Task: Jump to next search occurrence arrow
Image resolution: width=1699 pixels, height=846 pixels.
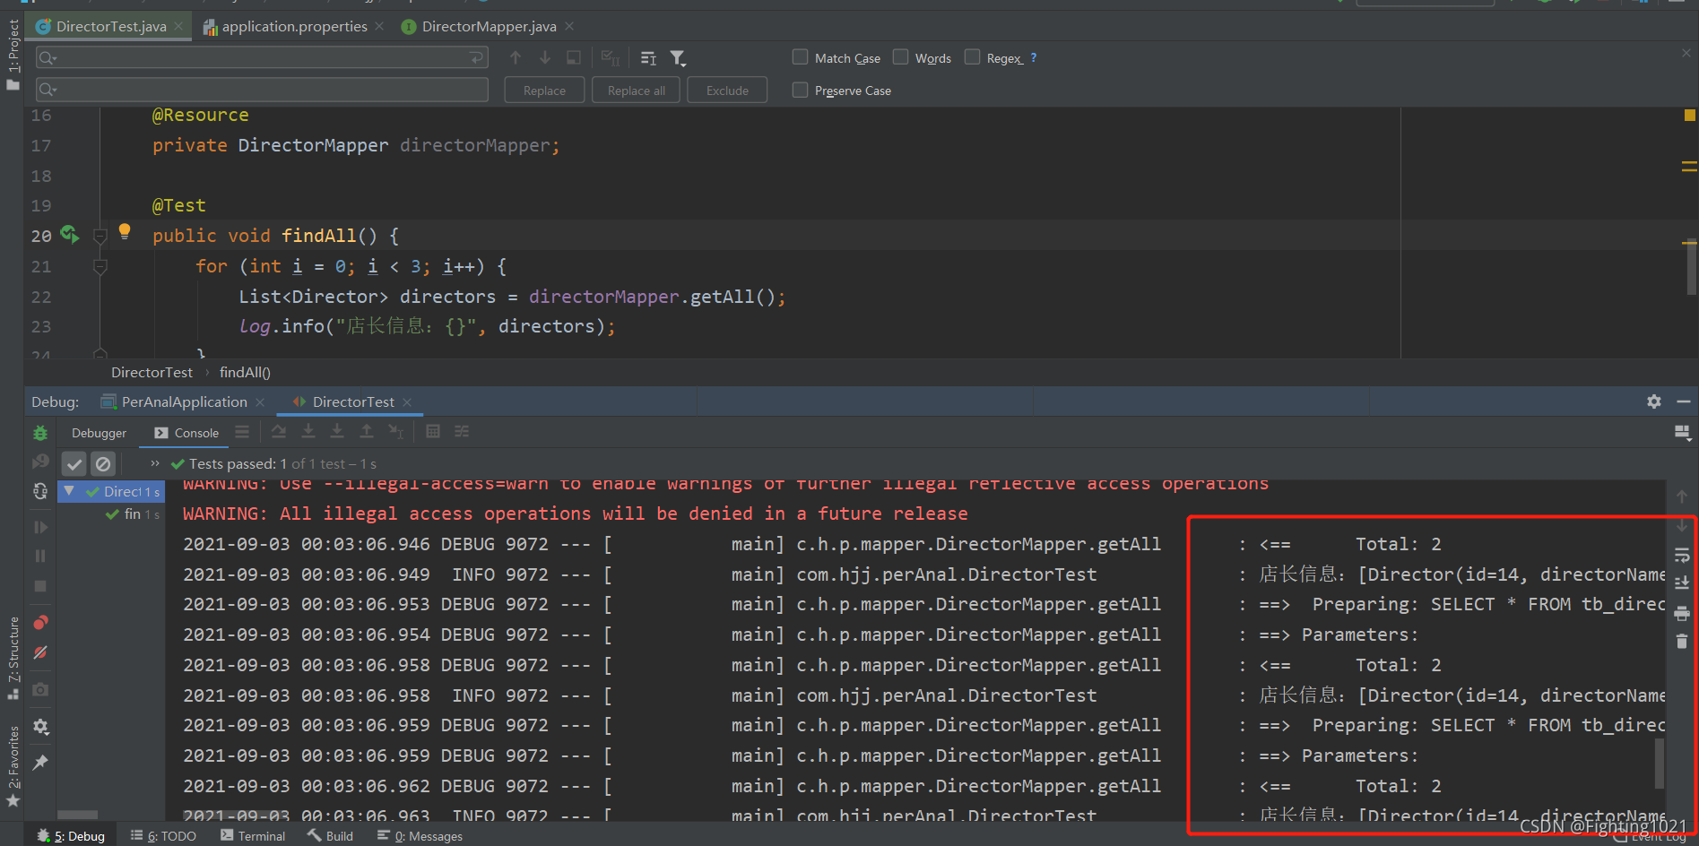Action: tap(545, 58)
